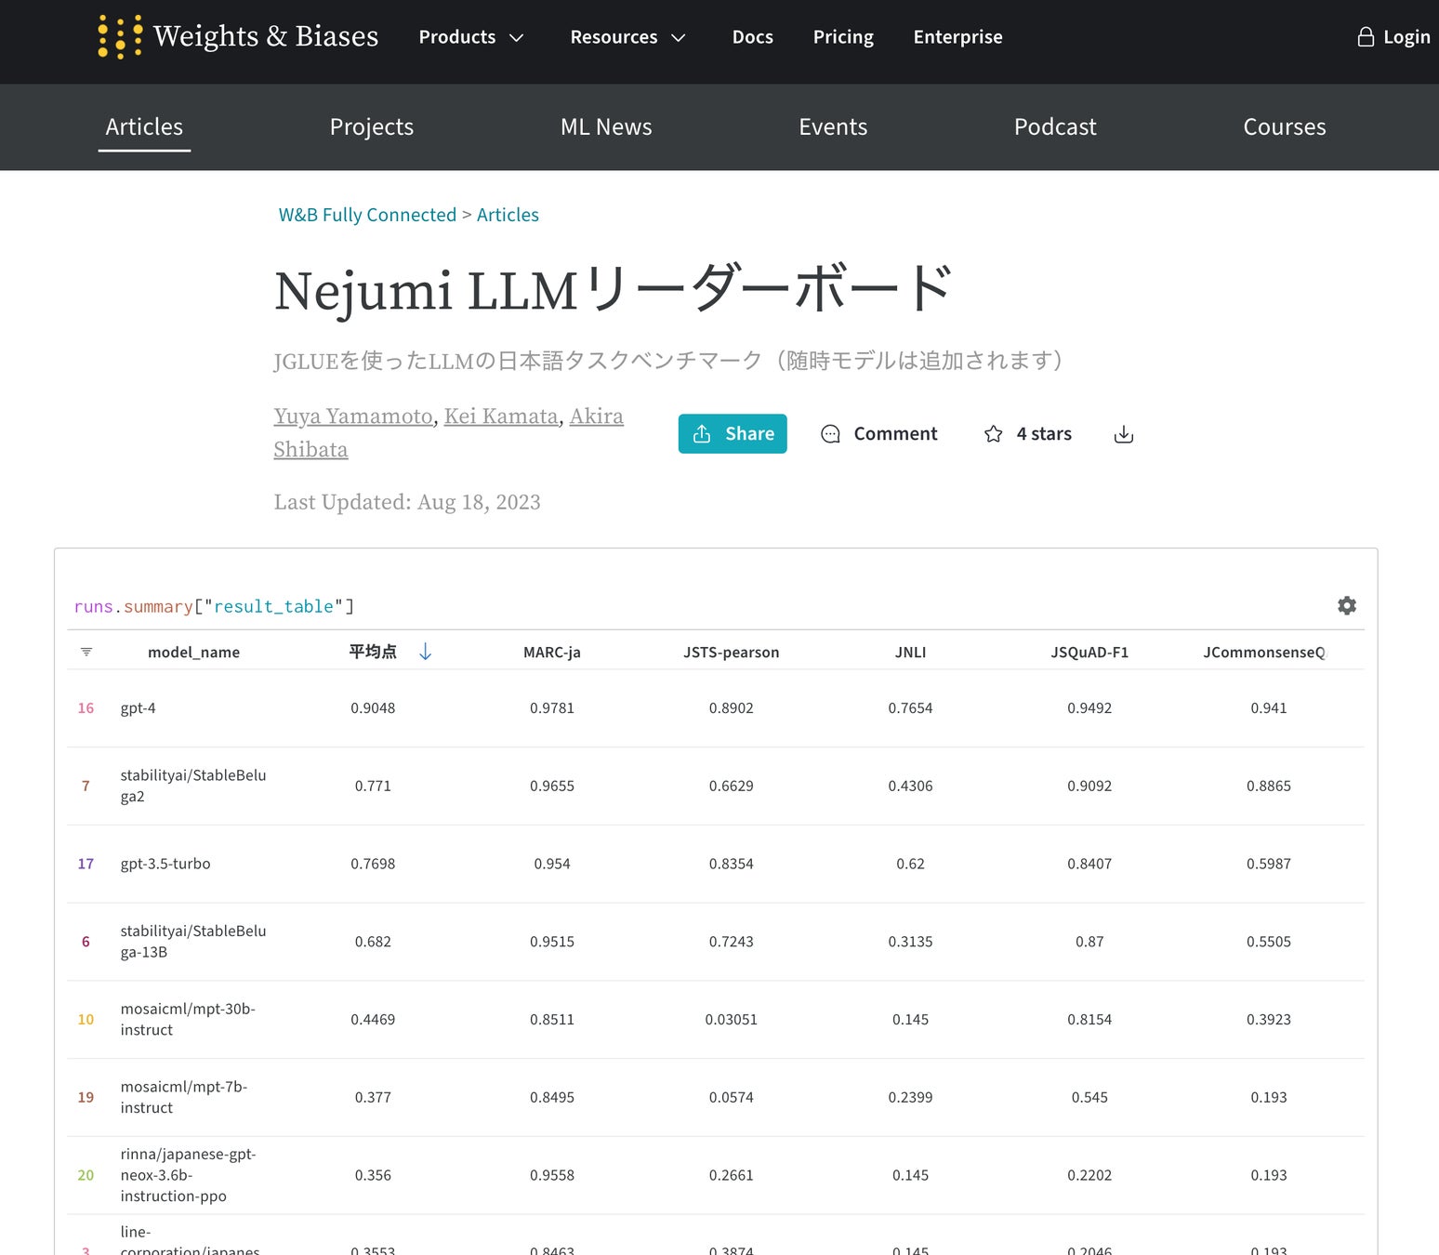Open author Yuya Yamamoto's profile

point(353,416)
